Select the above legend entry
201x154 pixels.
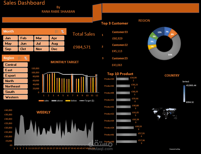57,101
